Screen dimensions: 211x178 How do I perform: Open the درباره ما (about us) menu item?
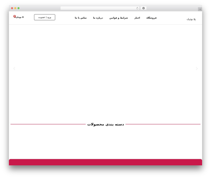coord(98,18)
